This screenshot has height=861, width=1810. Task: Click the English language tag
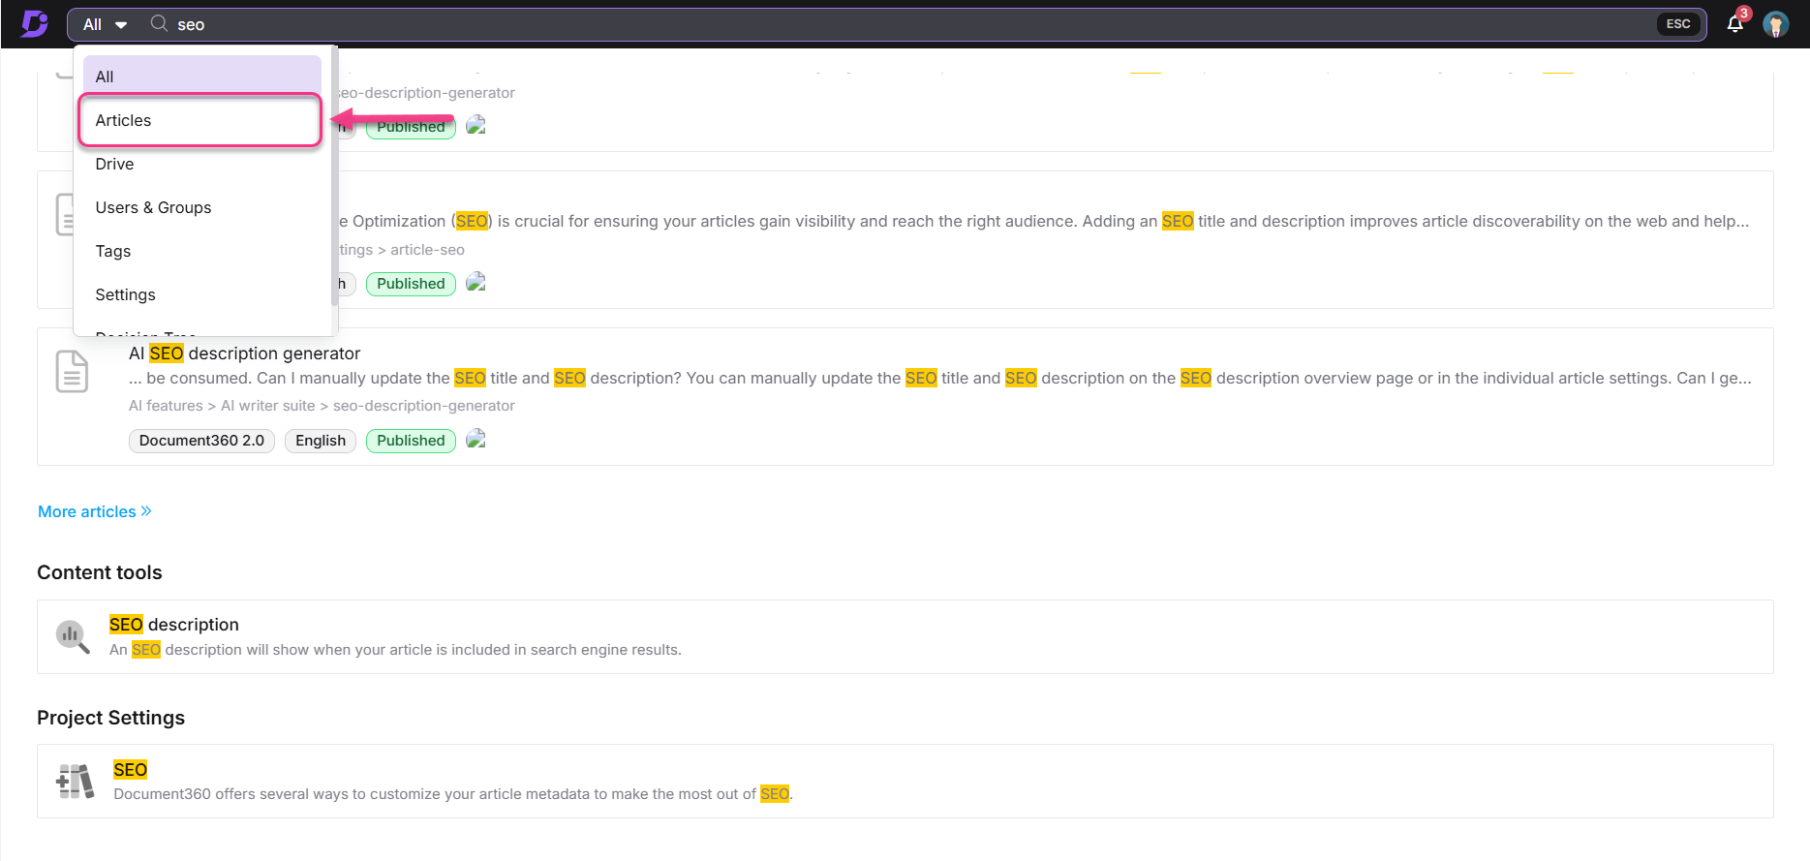[x=321, y=441]
